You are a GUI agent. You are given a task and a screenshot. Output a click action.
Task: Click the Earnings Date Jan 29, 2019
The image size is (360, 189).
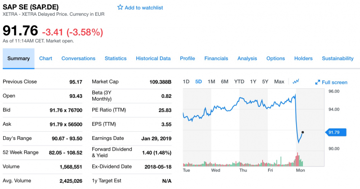pos(156,138)
